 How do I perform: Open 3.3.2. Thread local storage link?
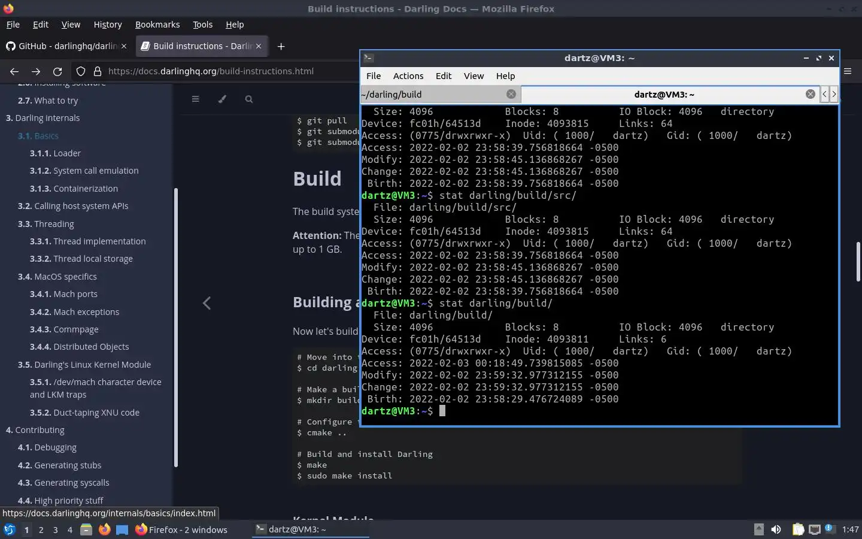pos(81,259)
